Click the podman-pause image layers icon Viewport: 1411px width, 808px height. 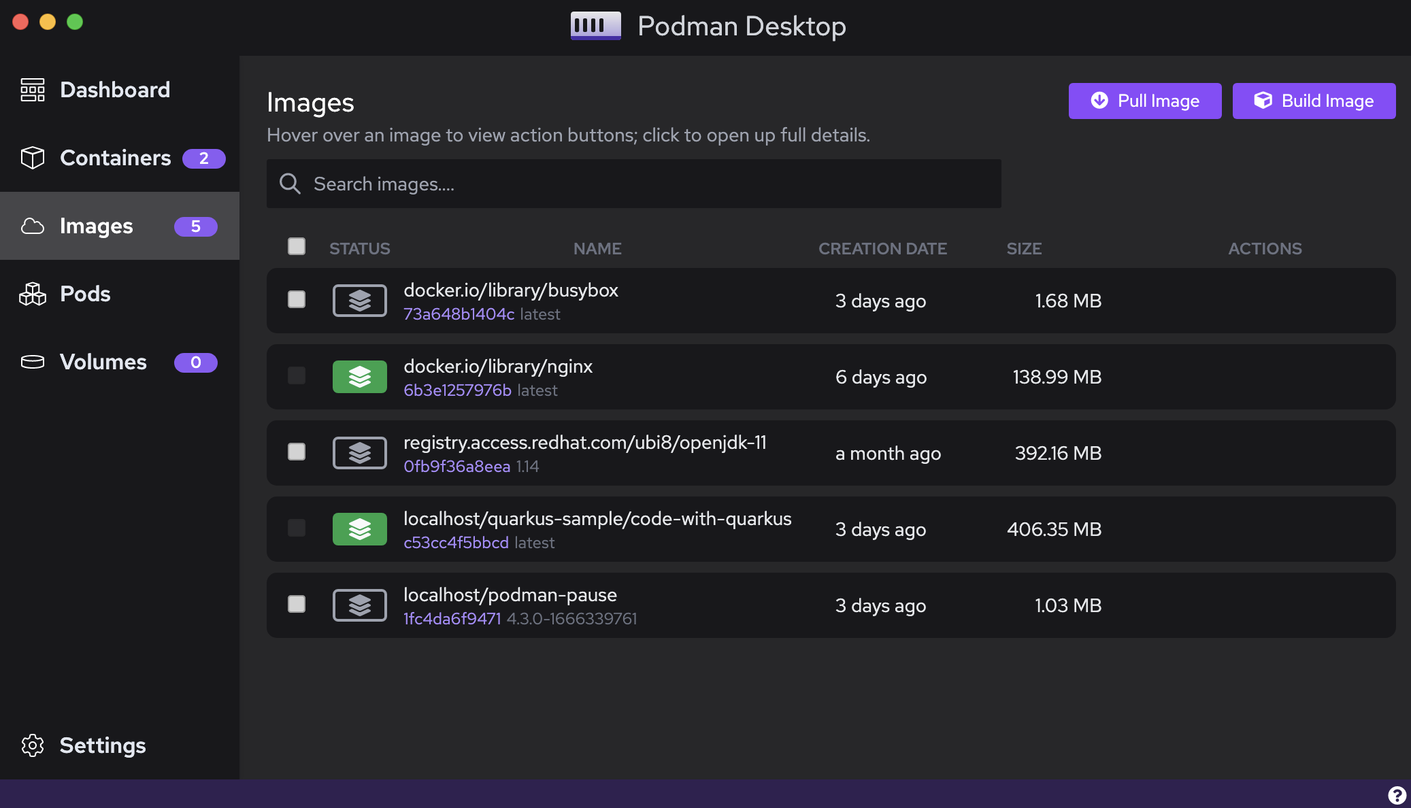tap(359, 605)
